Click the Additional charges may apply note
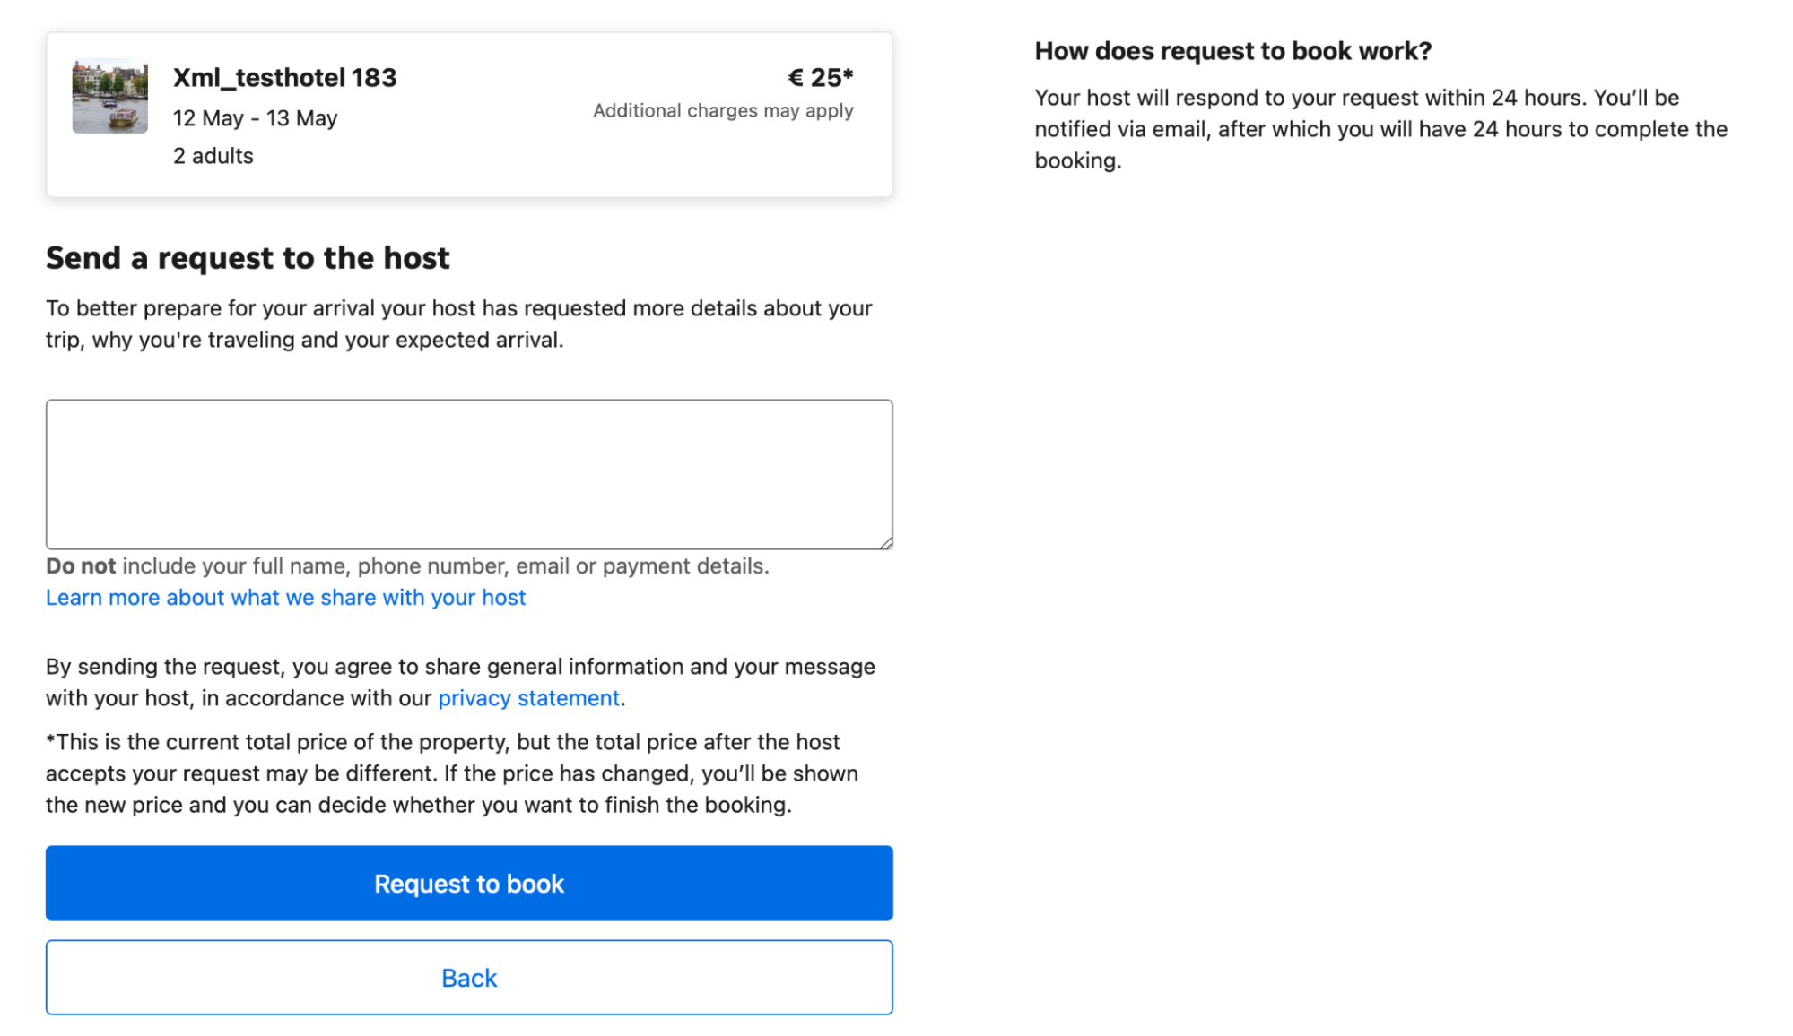The image size is (1793, 1036). pos(723,111)
